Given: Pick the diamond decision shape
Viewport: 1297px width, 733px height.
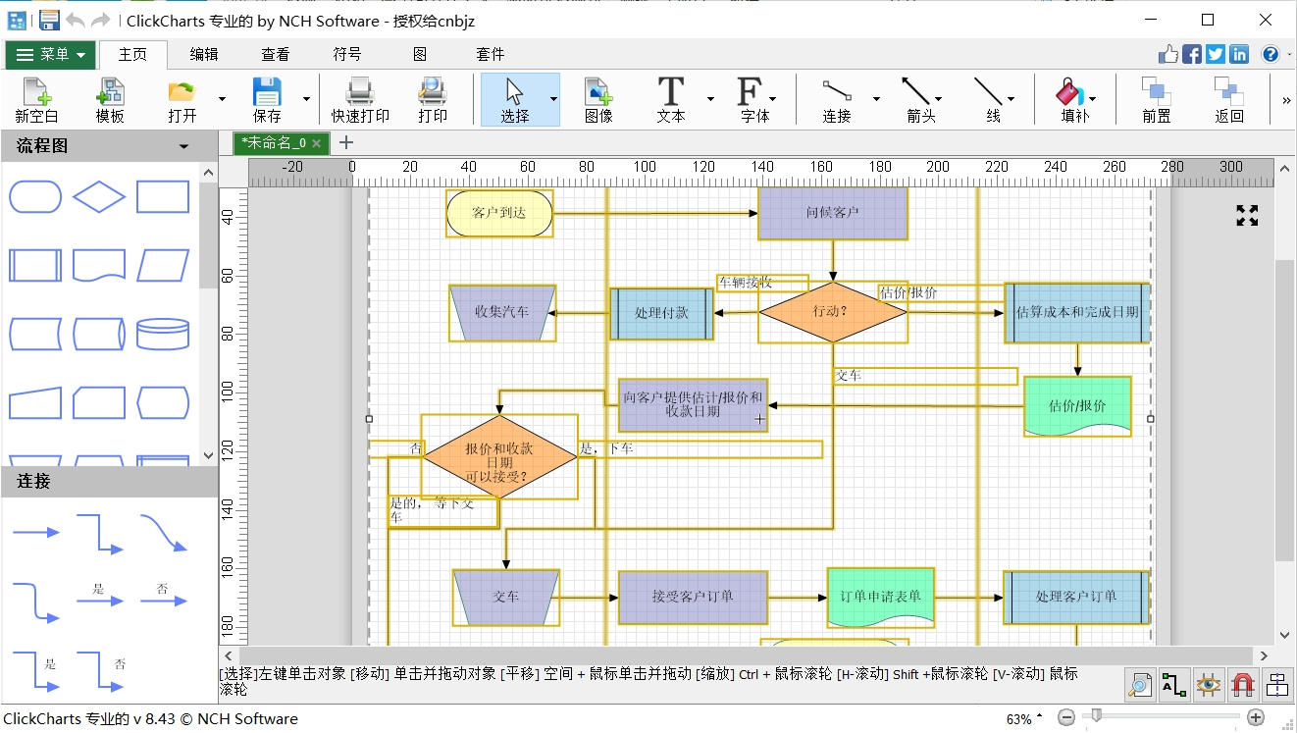Looking at the screenshot, I should 99,197.
